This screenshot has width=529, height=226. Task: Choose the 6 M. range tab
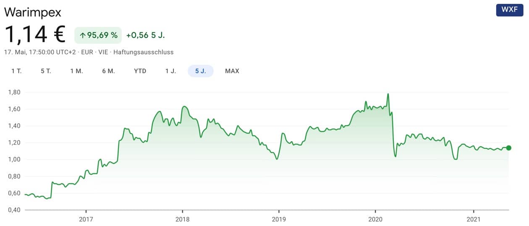point(108,71)
